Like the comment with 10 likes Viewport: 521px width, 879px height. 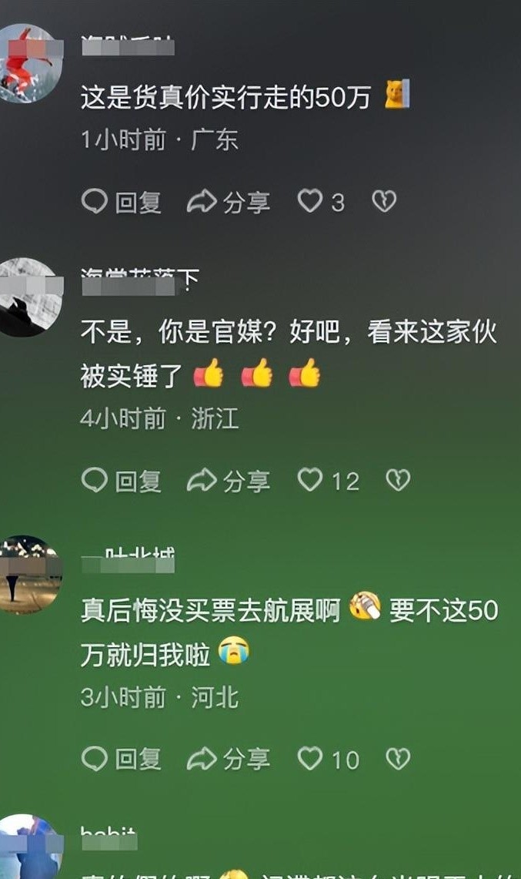pyautogui.click(x=328, y=760)
